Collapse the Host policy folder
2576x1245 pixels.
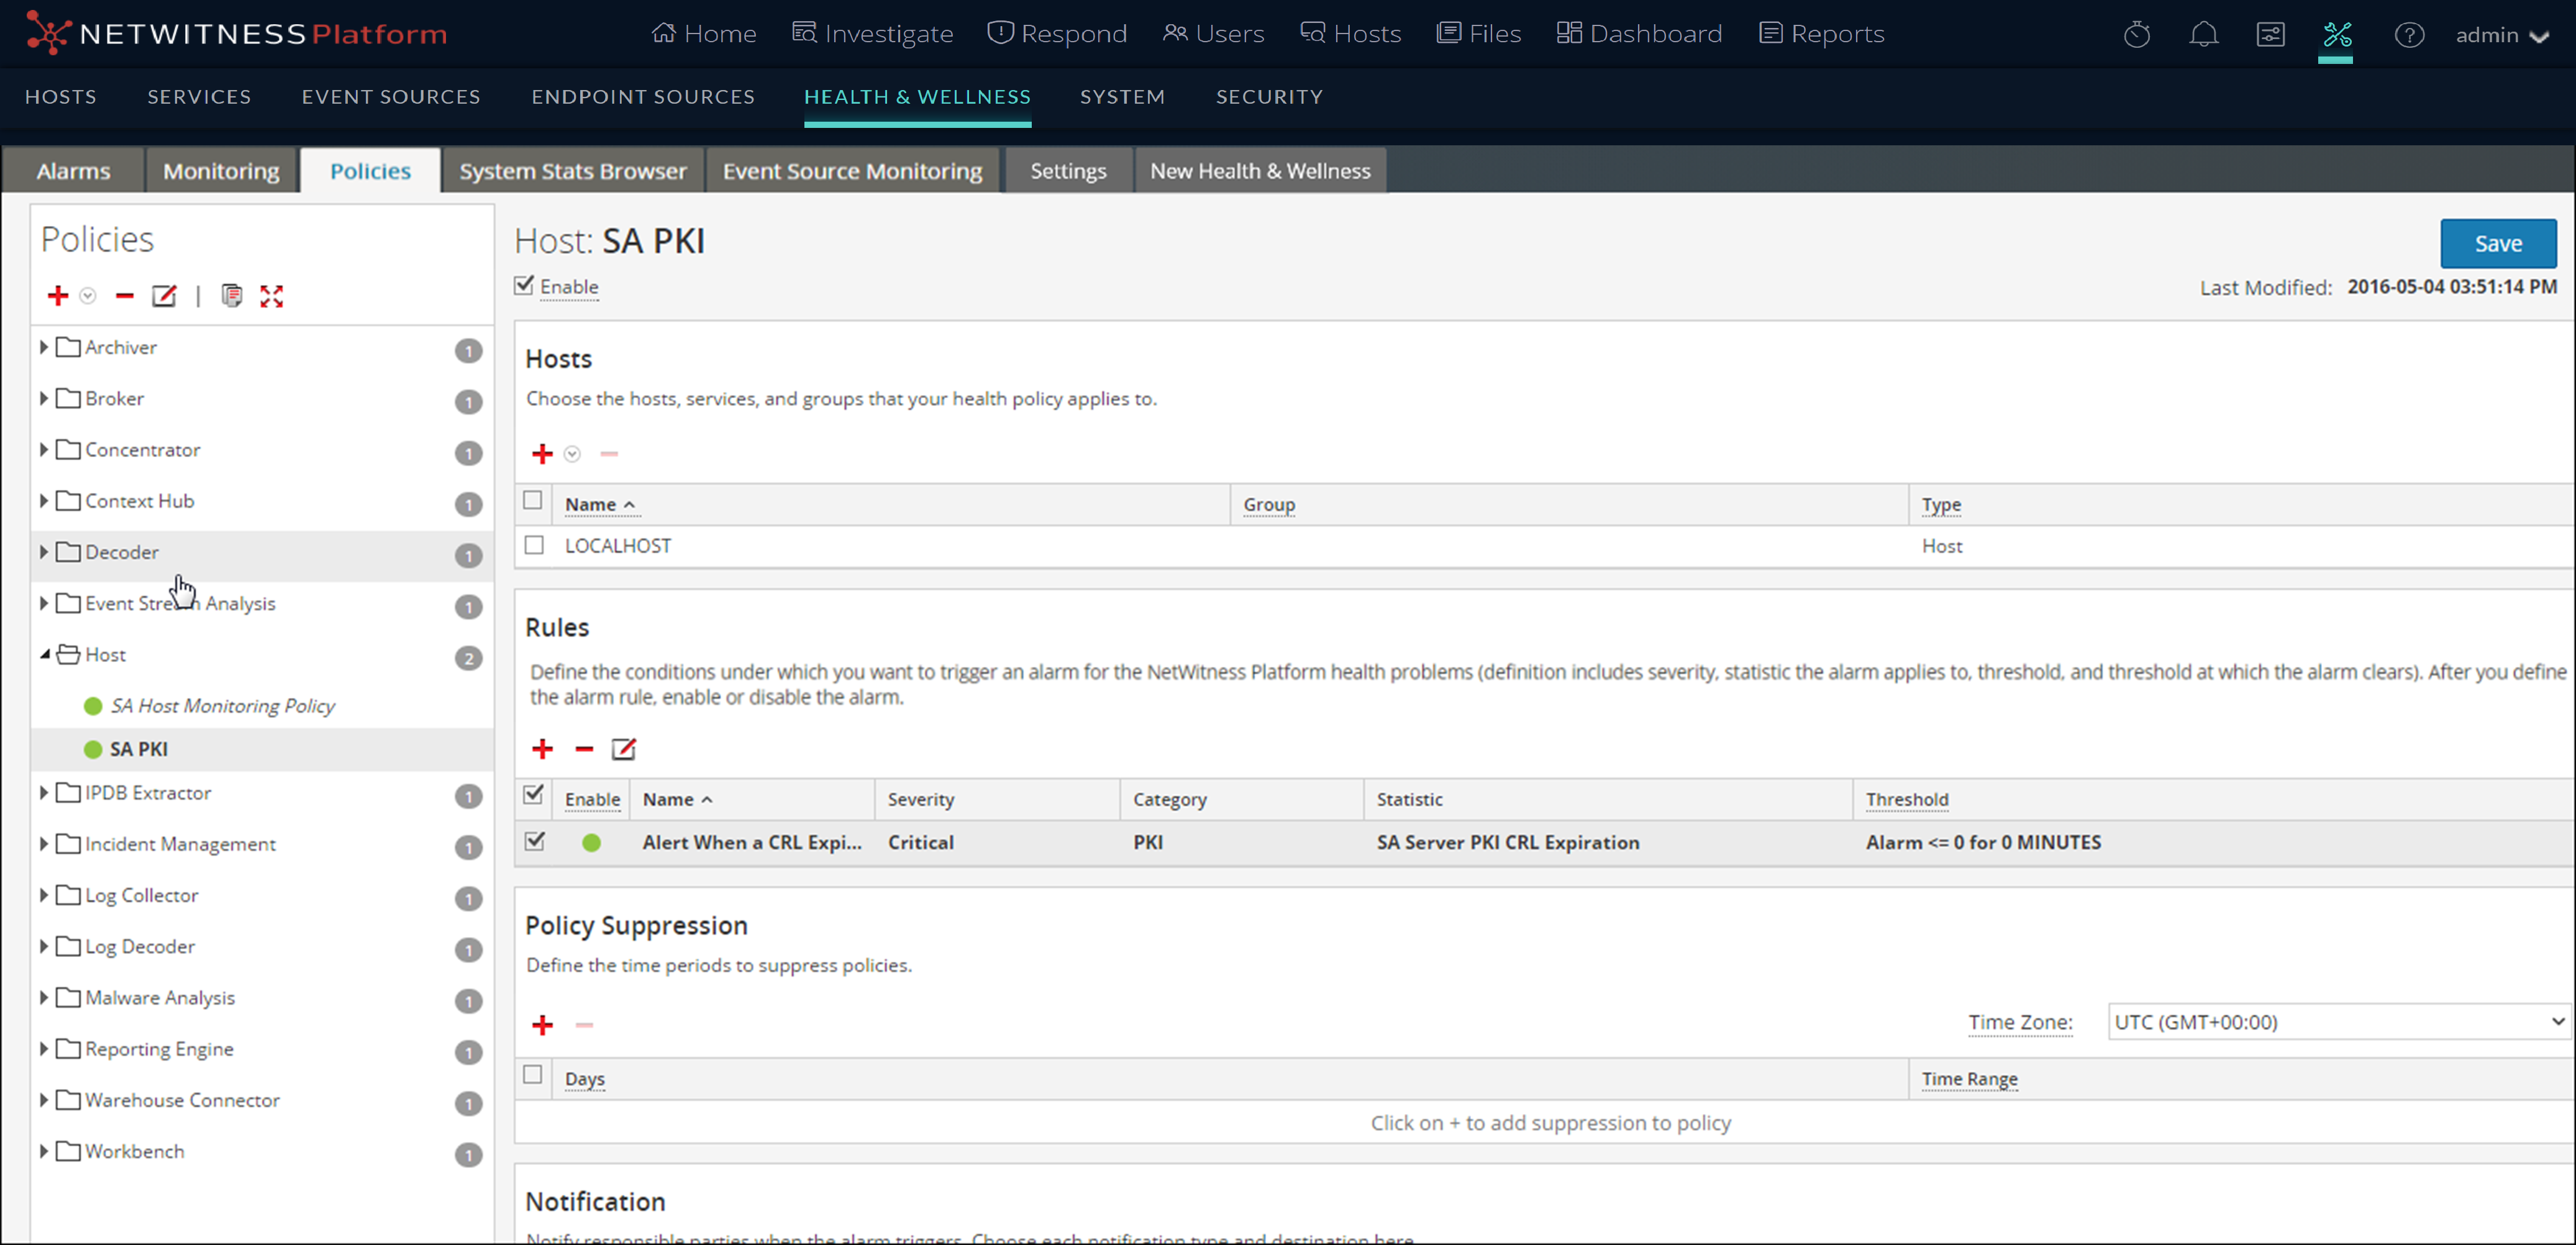[44, 654]
